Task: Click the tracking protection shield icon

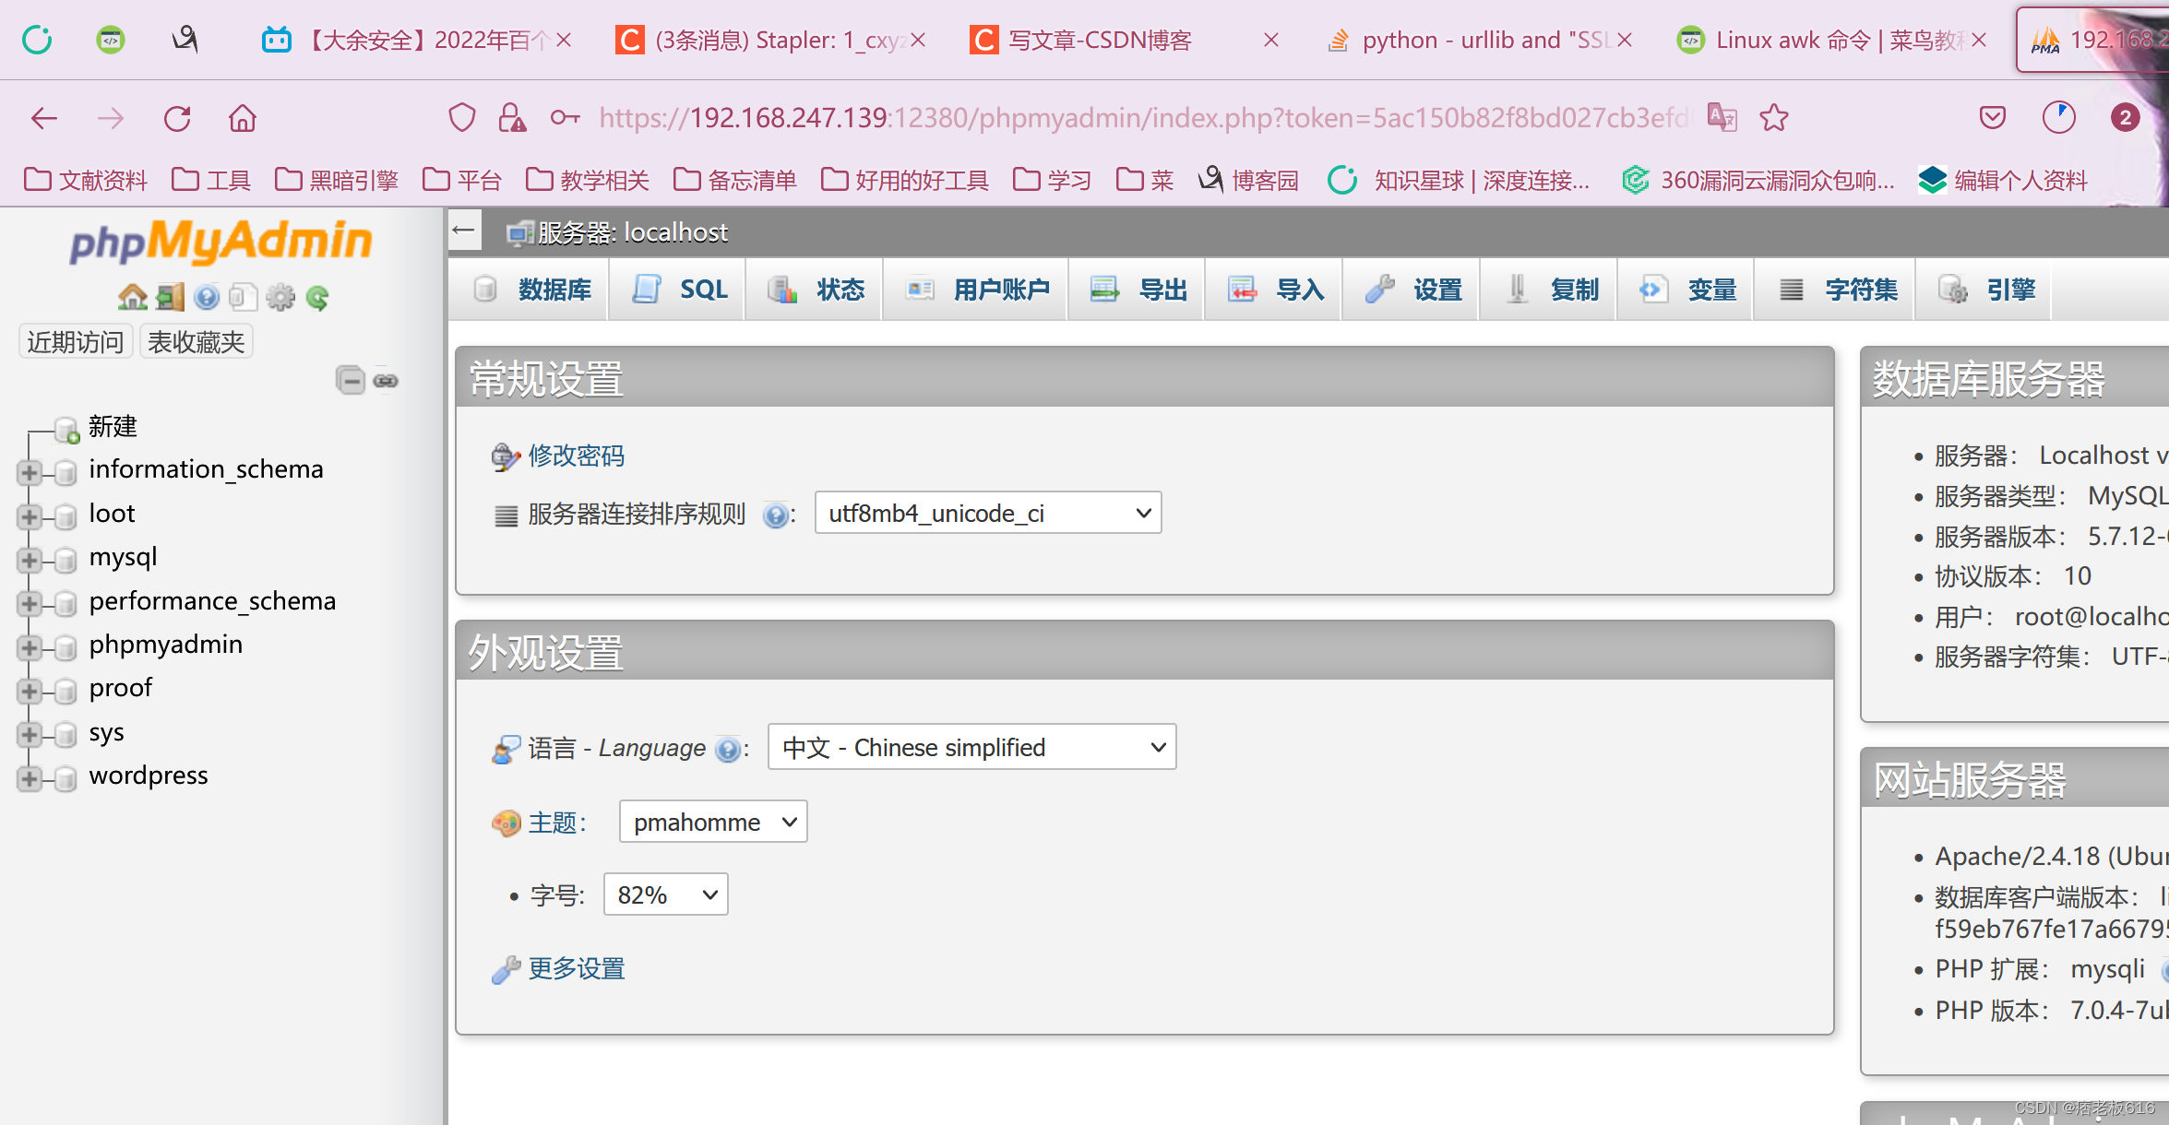Action: pos(461,118)
